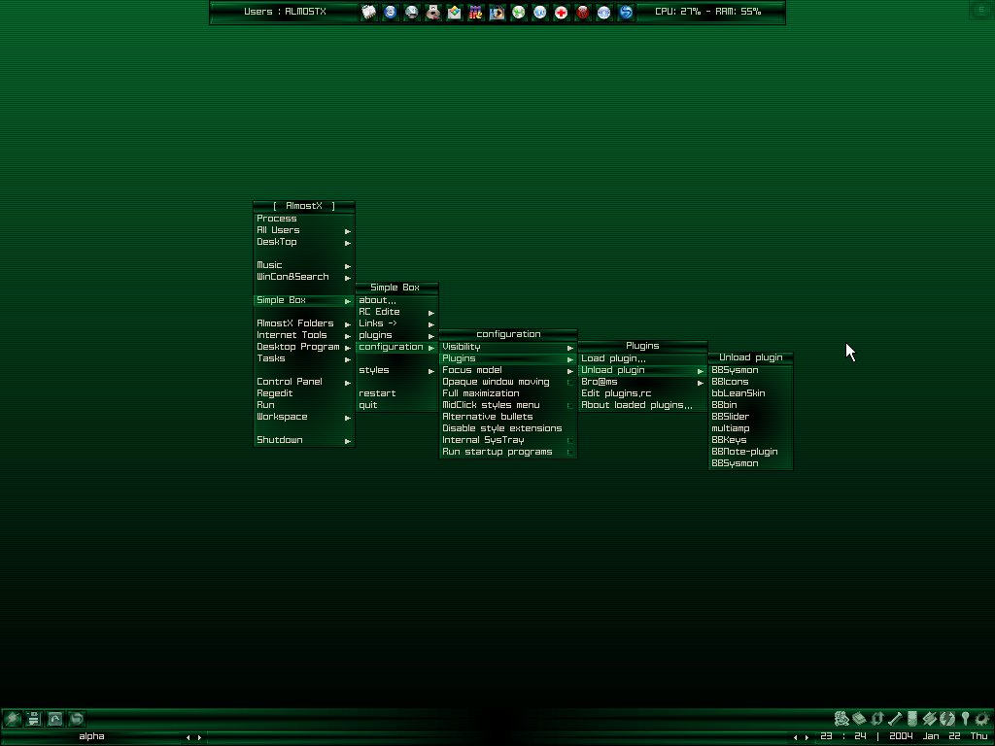The width and height of the screenshot is (995, 746).
Task: Unload the BBKeys plugin
Action: click(729, 440)
